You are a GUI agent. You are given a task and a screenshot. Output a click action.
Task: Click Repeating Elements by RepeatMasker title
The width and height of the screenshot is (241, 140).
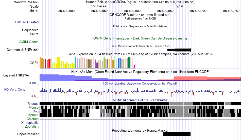tap(140, 130)
